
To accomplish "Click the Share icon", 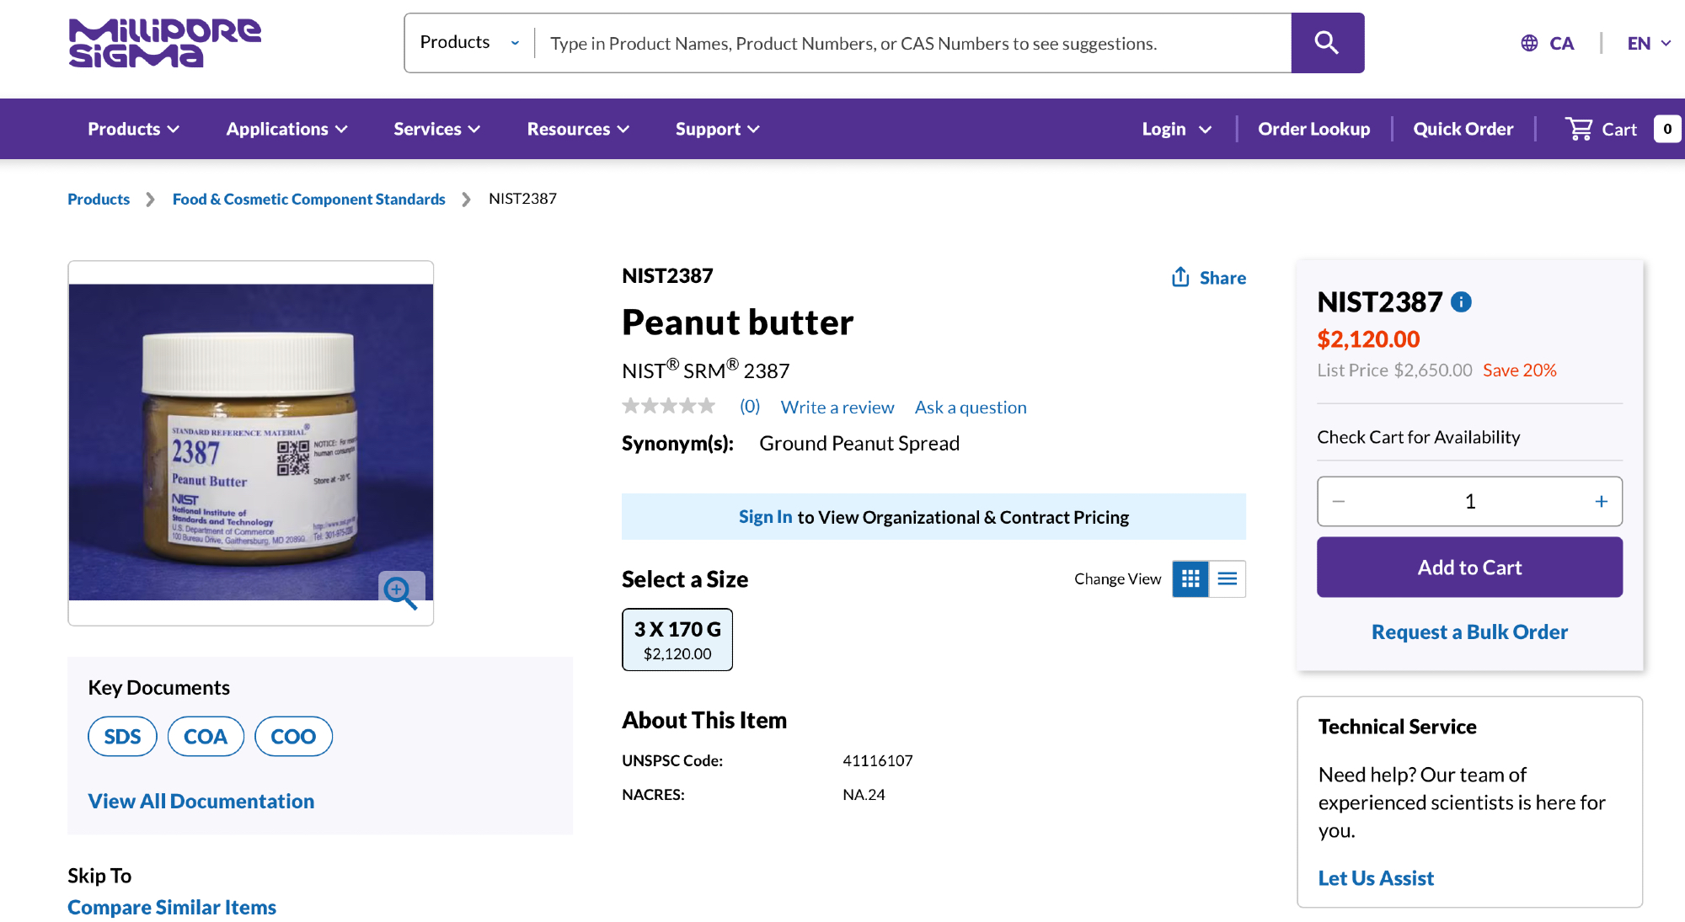I will pyautogui.click(x=1180, y=277).
